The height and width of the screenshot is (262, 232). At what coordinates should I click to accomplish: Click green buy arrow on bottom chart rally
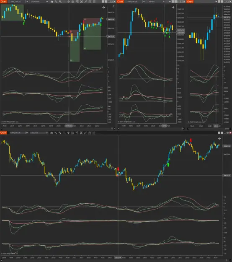[168, 165]
